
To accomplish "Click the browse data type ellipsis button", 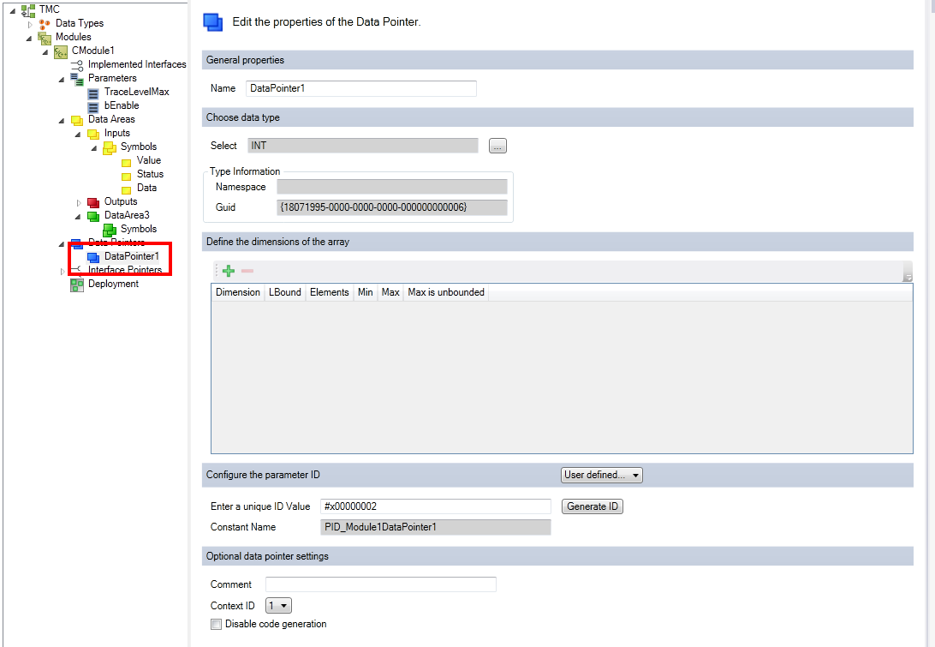I will coord(498,146).
